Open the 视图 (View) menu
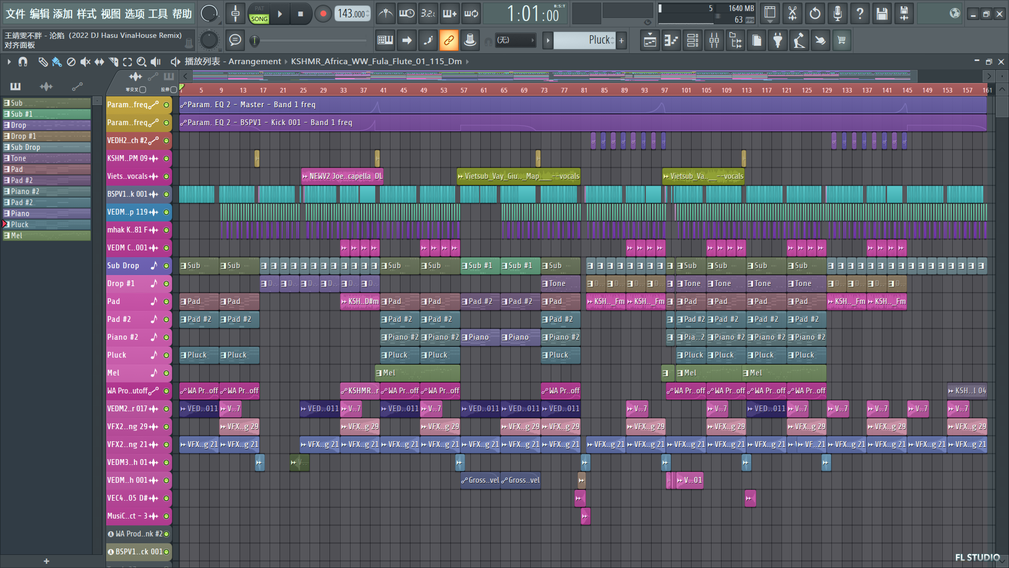Viewport: 1009px width, 568px height. pyautogui.click(x=110, y=14)
